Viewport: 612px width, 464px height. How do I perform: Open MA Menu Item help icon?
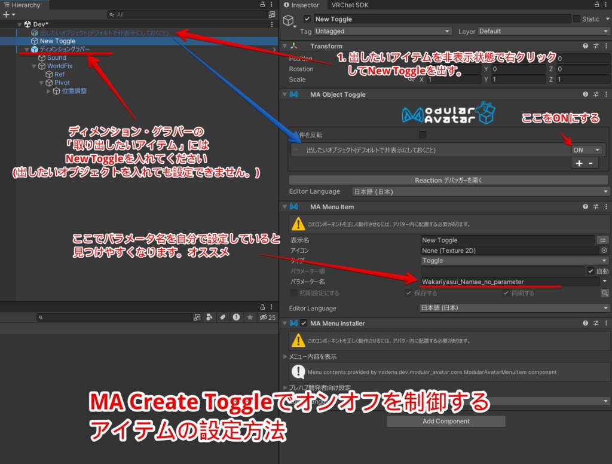click(585, 207)
